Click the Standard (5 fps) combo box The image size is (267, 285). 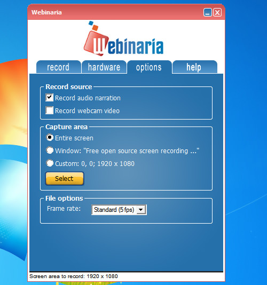point(119,210)
